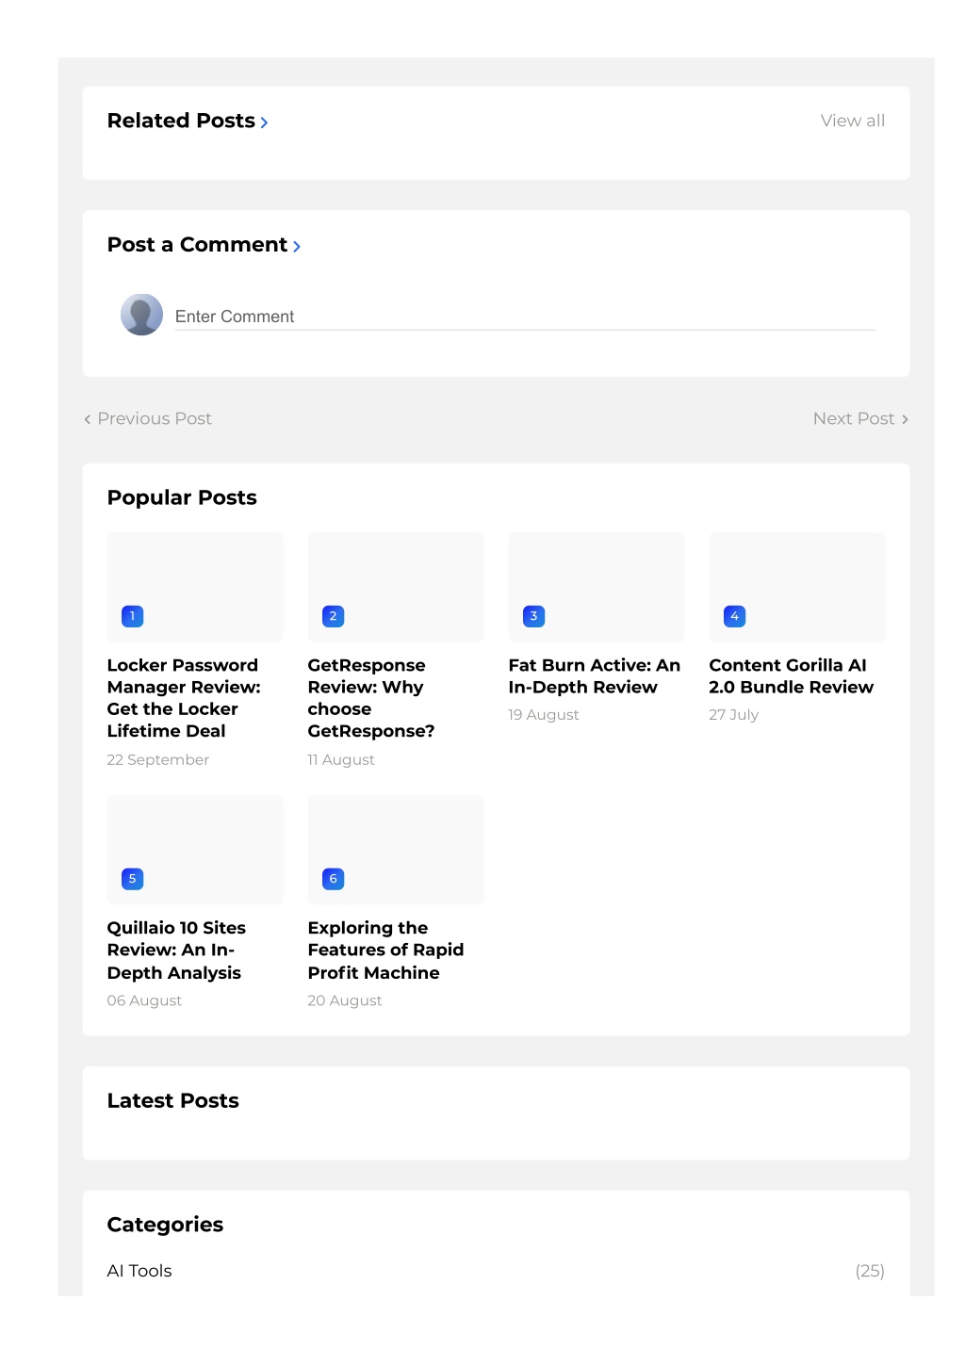Open GetResponse Review post title
Image resolution: width=965 pixels, height=1365 pixels.
[371, 698]
